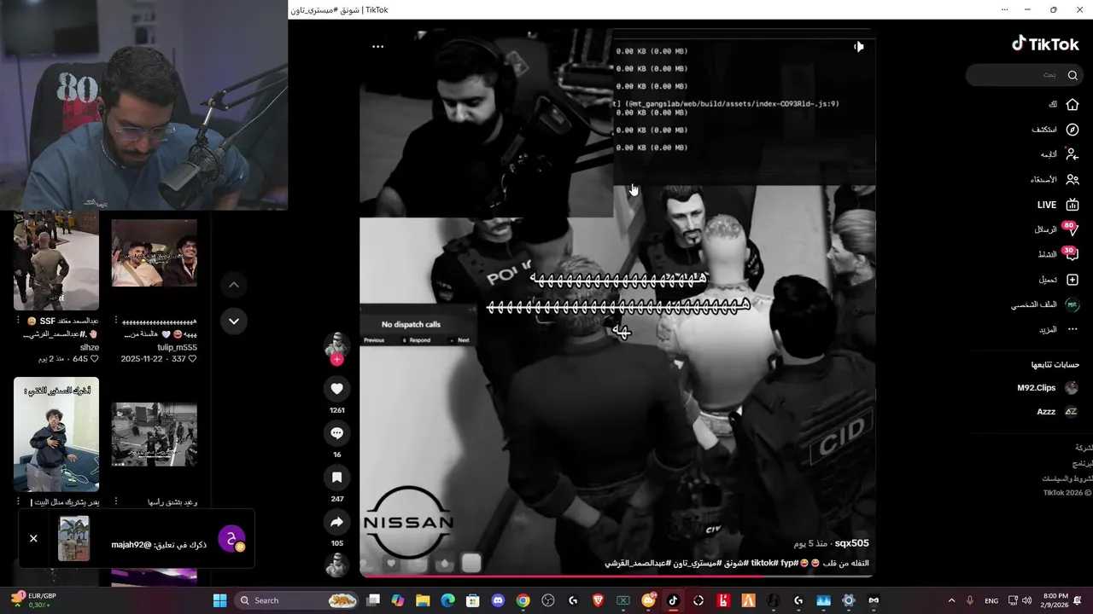Open the user avatar in mention notification
The image size is (1093, 614).
point(231,539)
